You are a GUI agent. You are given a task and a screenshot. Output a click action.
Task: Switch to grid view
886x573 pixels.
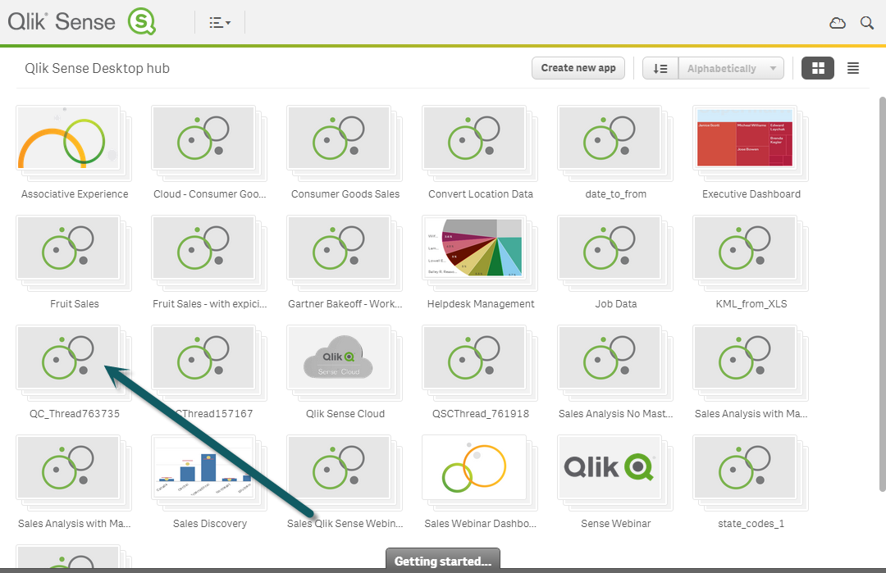point(818,68)
